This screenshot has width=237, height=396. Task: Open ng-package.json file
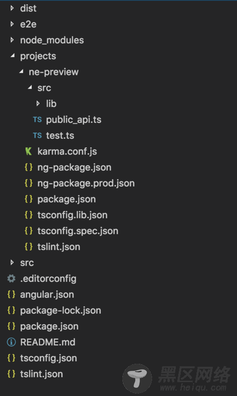click(74, 167)
